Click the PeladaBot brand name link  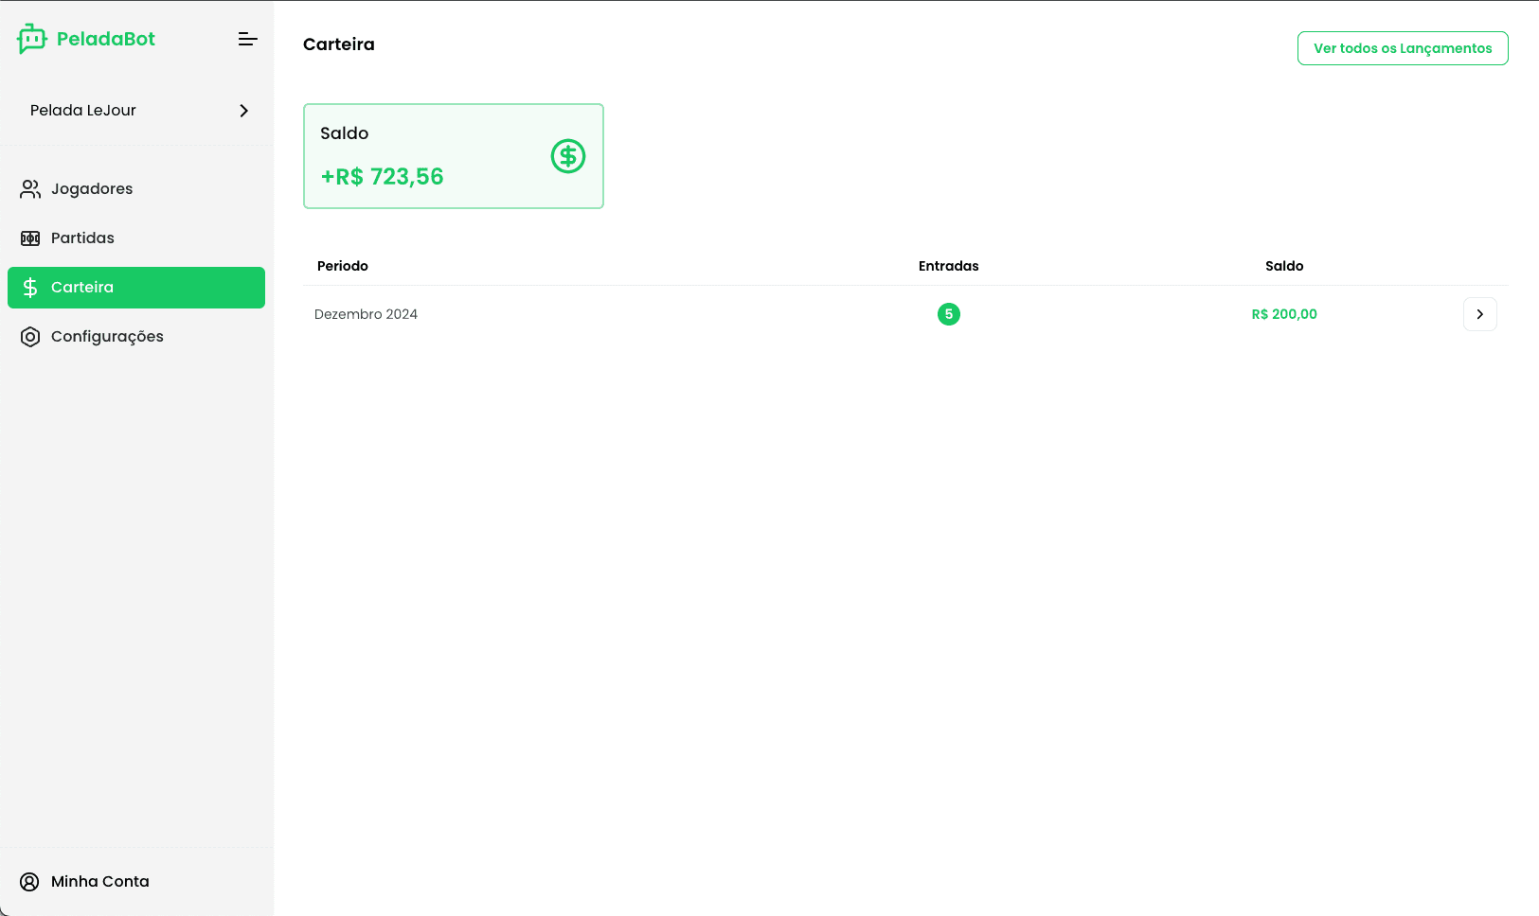[106, 39]
